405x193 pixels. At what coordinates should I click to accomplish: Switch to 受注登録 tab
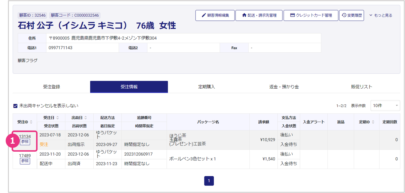52,87
